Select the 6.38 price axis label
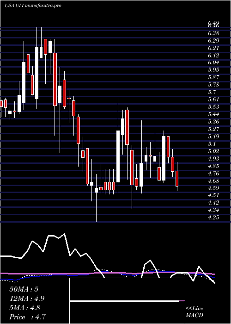This screenshot has width=231, height=324. click(x=213, y=33)
